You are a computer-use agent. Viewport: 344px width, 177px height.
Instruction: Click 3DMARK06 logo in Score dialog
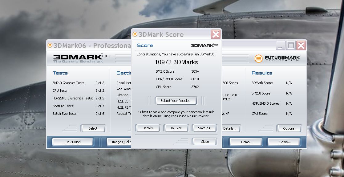pos(204,45)
